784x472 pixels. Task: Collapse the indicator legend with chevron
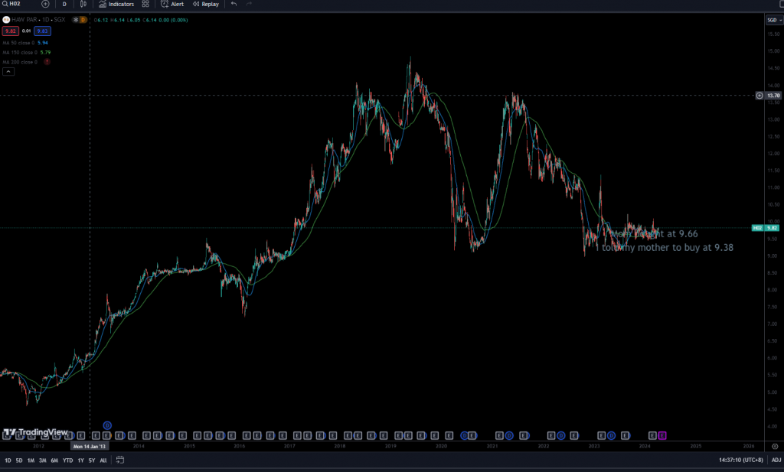tap(8, 71)
